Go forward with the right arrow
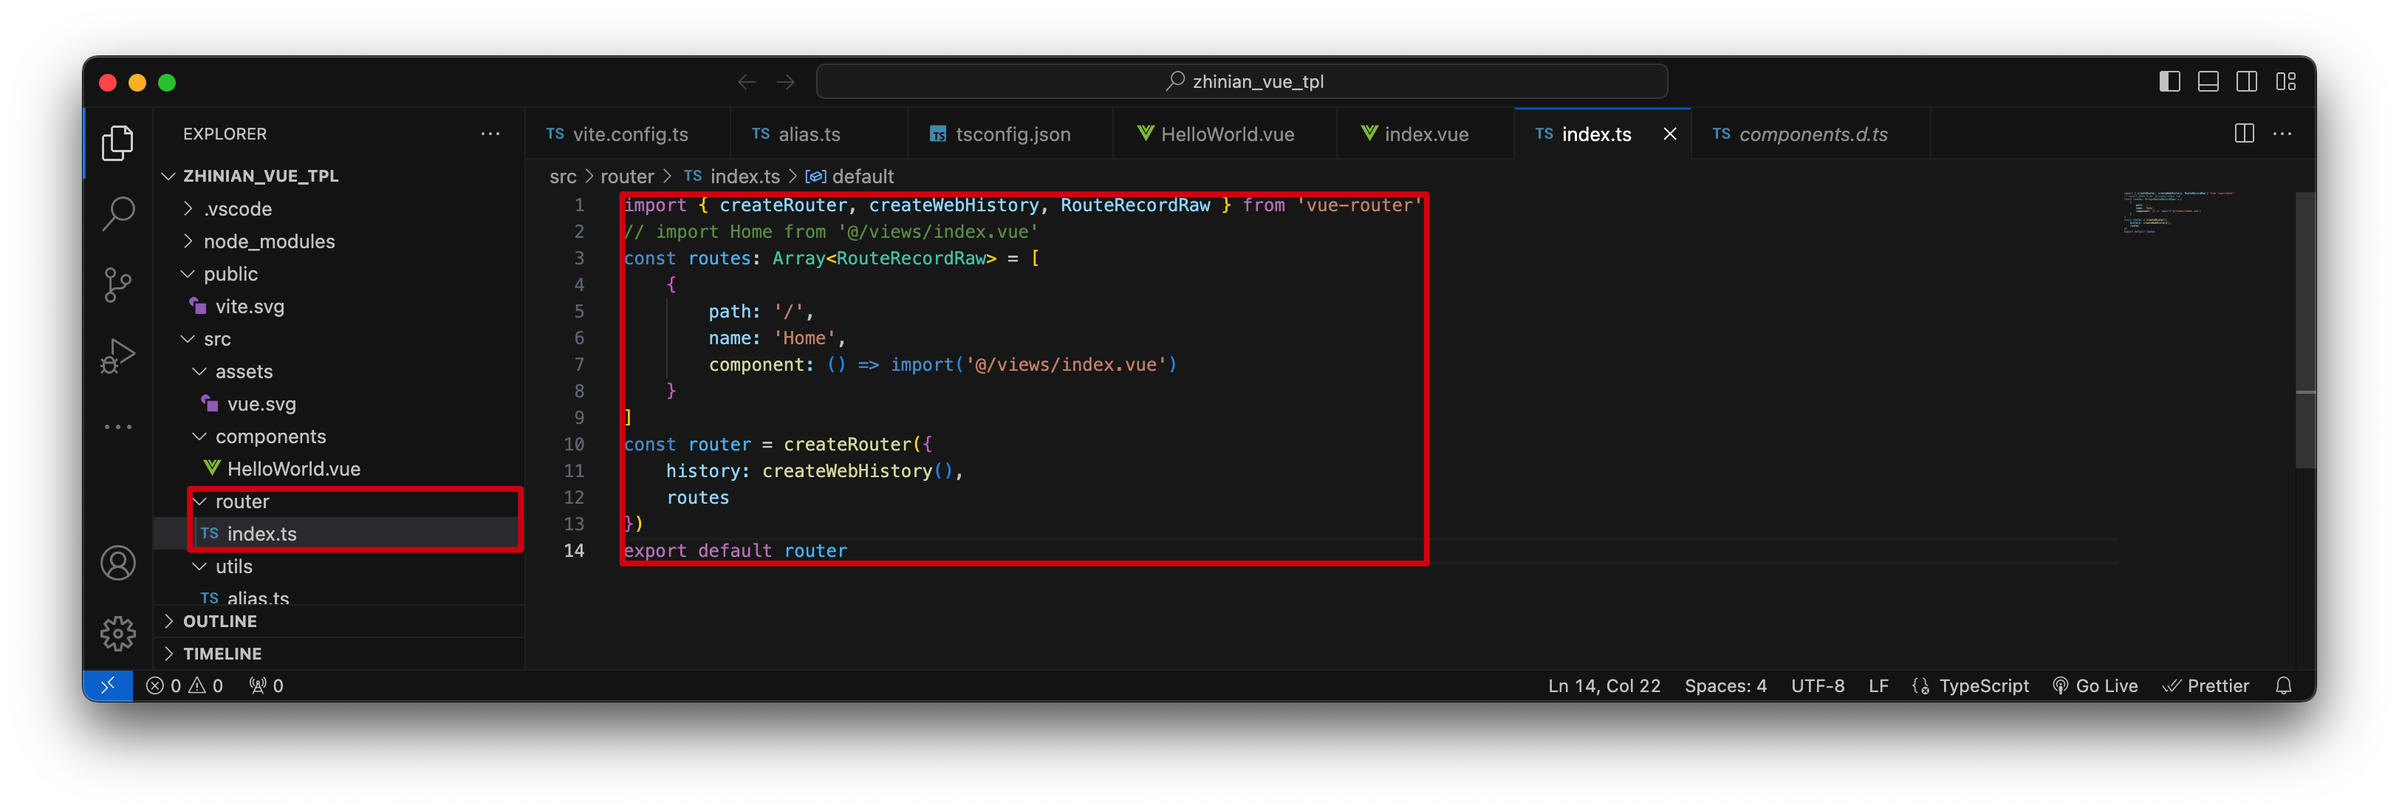The image size is (2399, 811). tap(786, 82)
